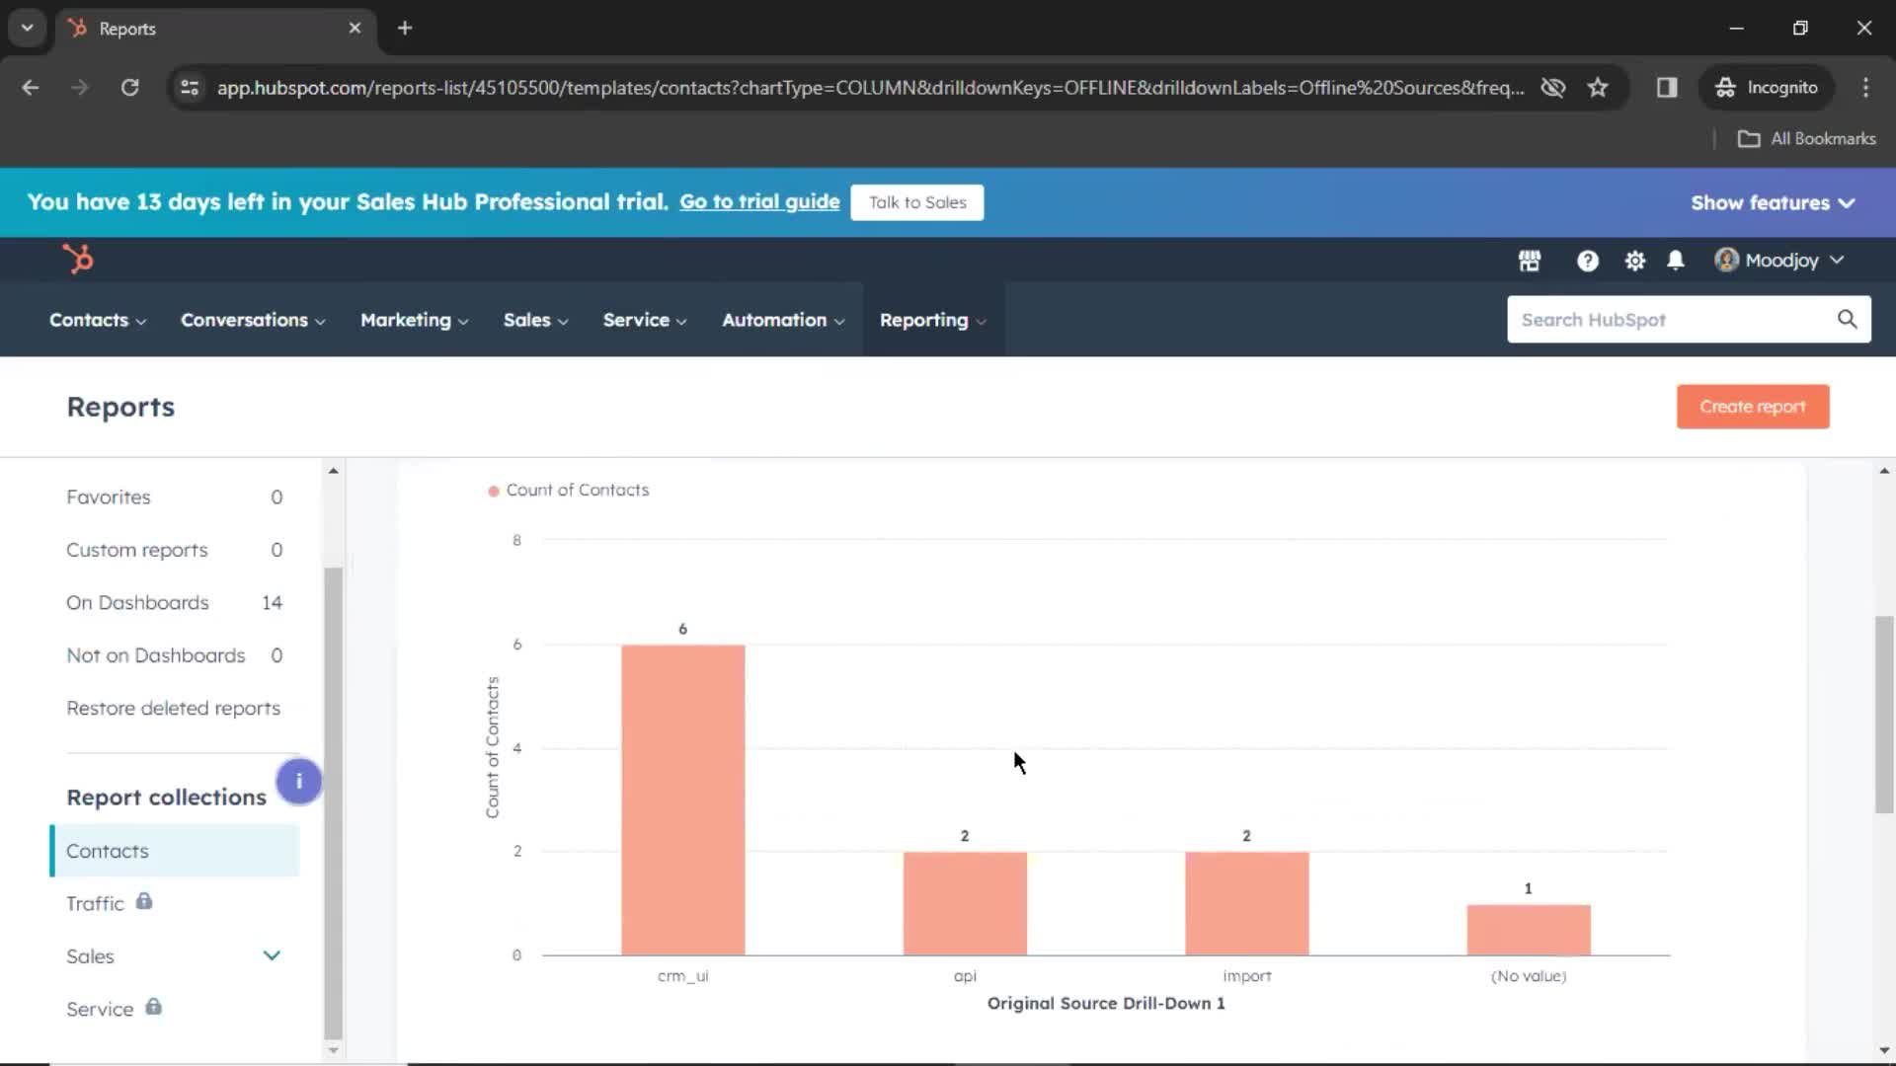Open the Settings gear icon
The width and height of the screenshot is (1896, 1066).
(x=1634, y=259)
